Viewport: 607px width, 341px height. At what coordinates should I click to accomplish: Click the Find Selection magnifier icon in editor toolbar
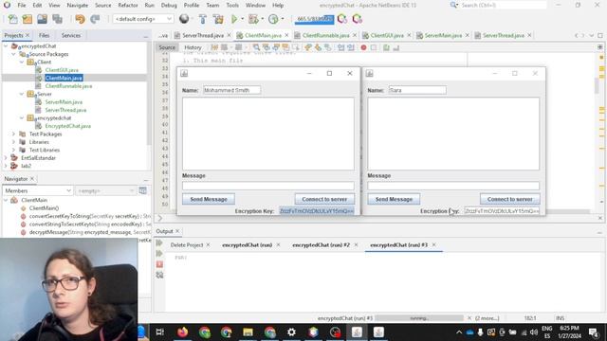click(x=256, y=47)
